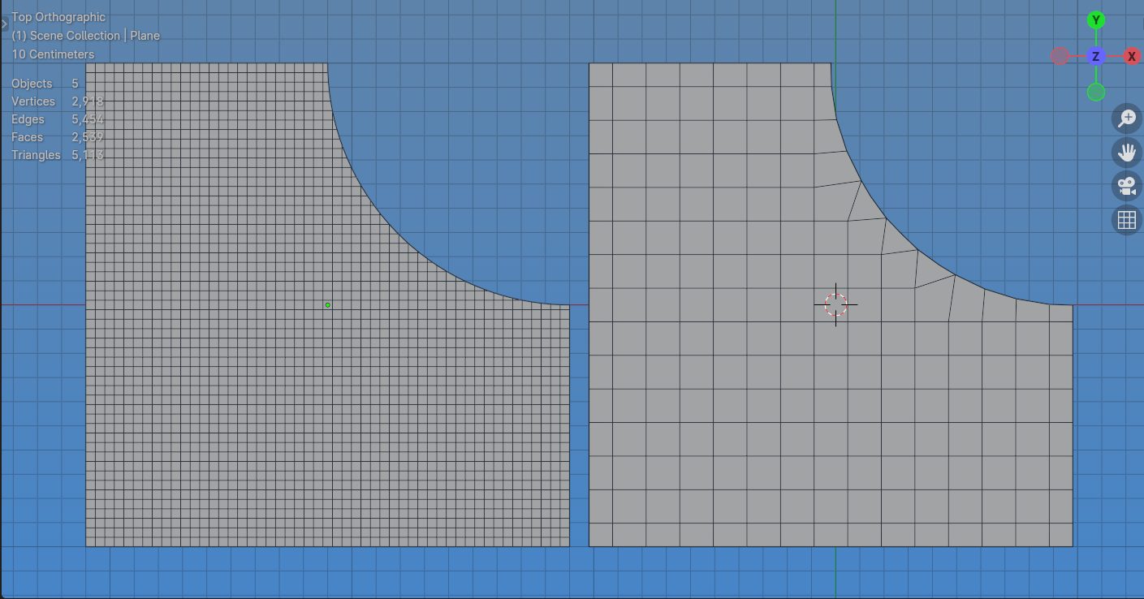Click the 'Faces' statistics row

(x=57, y=137)
